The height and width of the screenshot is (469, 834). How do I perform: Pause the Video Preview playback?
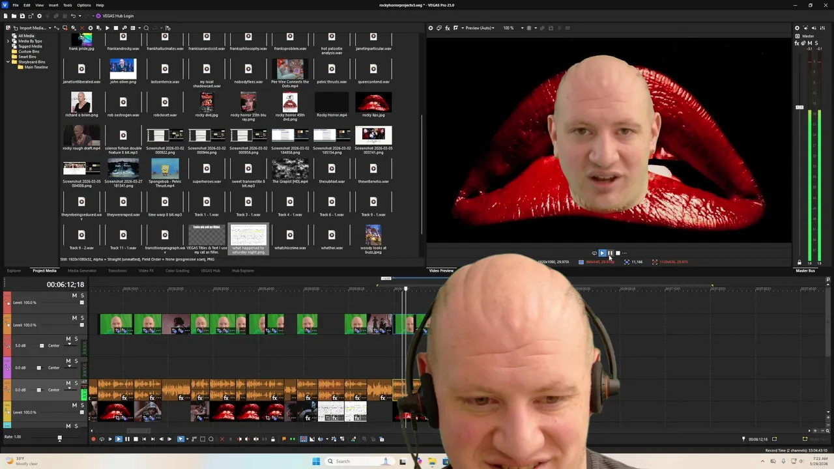[610, 253]
